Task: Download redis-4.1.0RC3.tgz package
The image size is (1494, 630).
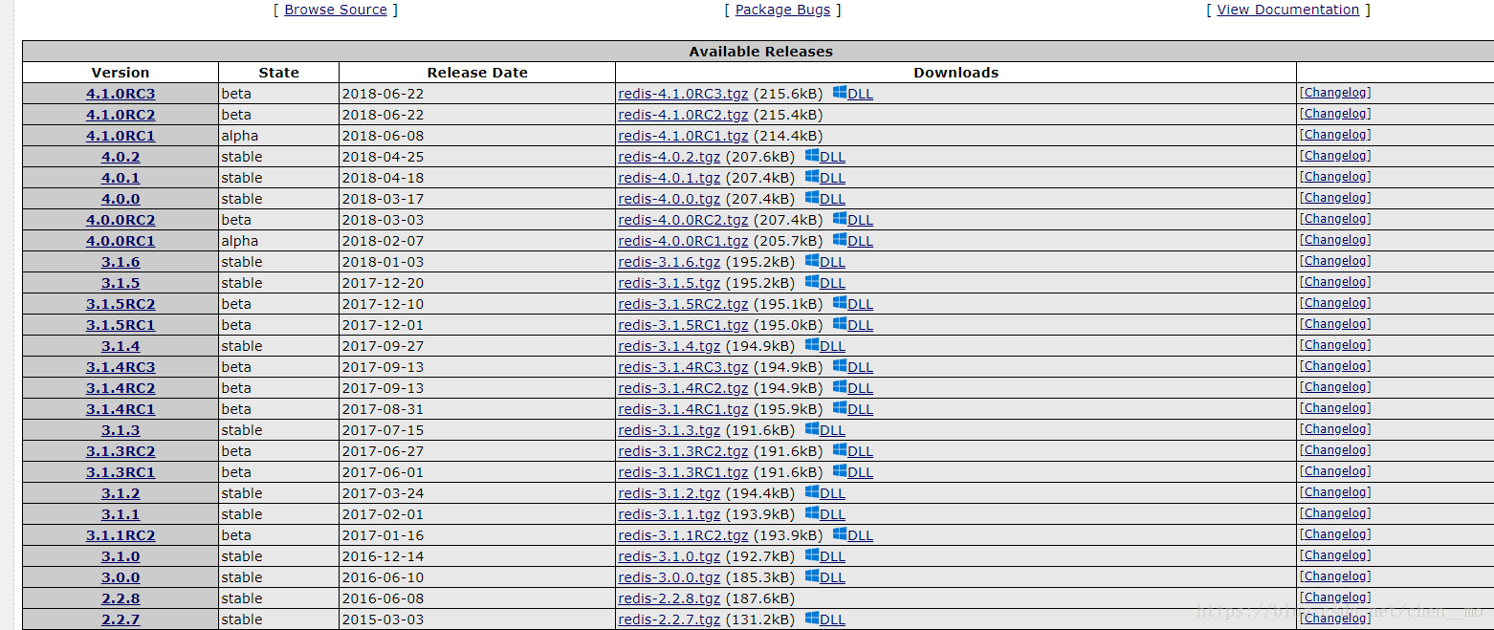Action: tap(683, 94)
